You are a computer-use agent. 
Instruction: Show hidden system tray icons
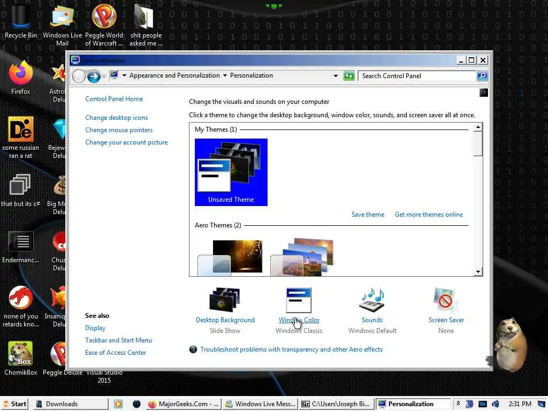(x=458, y=404)
